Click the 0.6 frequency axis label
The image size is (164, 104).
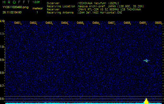2,99
